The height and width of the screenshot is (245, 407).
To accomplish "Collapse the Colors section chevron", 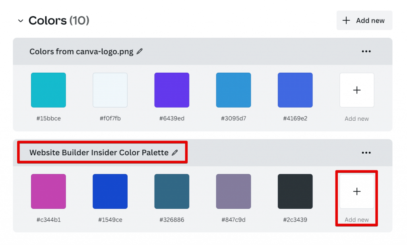I will click(x=21, y=21).
